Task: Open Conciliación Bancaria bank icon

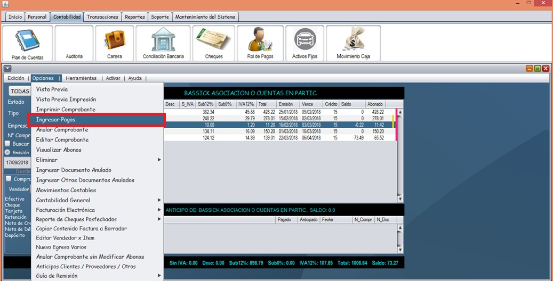Action: click(163, 44)
